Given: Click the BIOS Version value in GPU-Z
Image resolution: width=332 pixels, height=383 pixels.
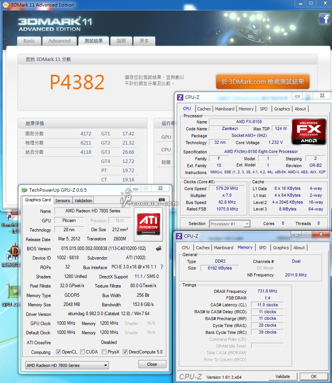Looking at the screenshot, I should pyautogui.click(x=104, y=248).
